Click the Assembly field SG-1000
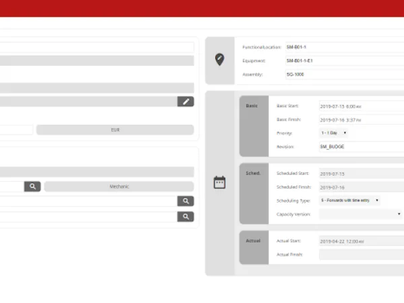 coord(345,75)
